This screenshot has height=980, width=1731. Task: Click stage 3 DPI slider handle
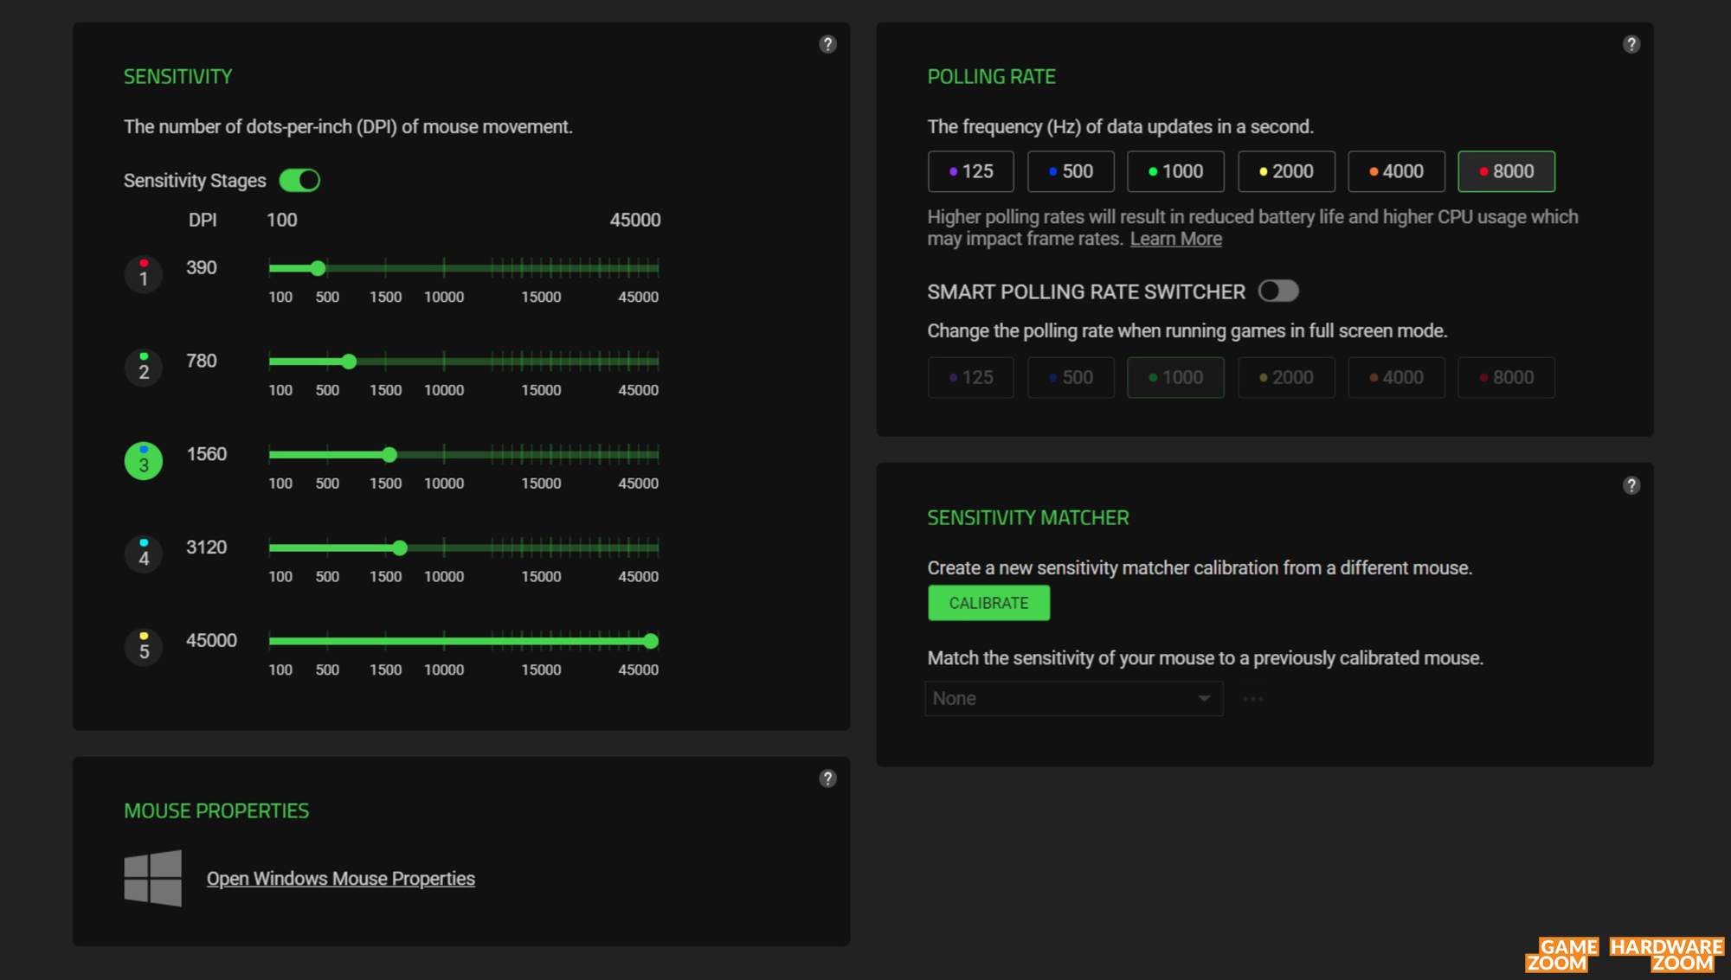click(x=389, y=454)
